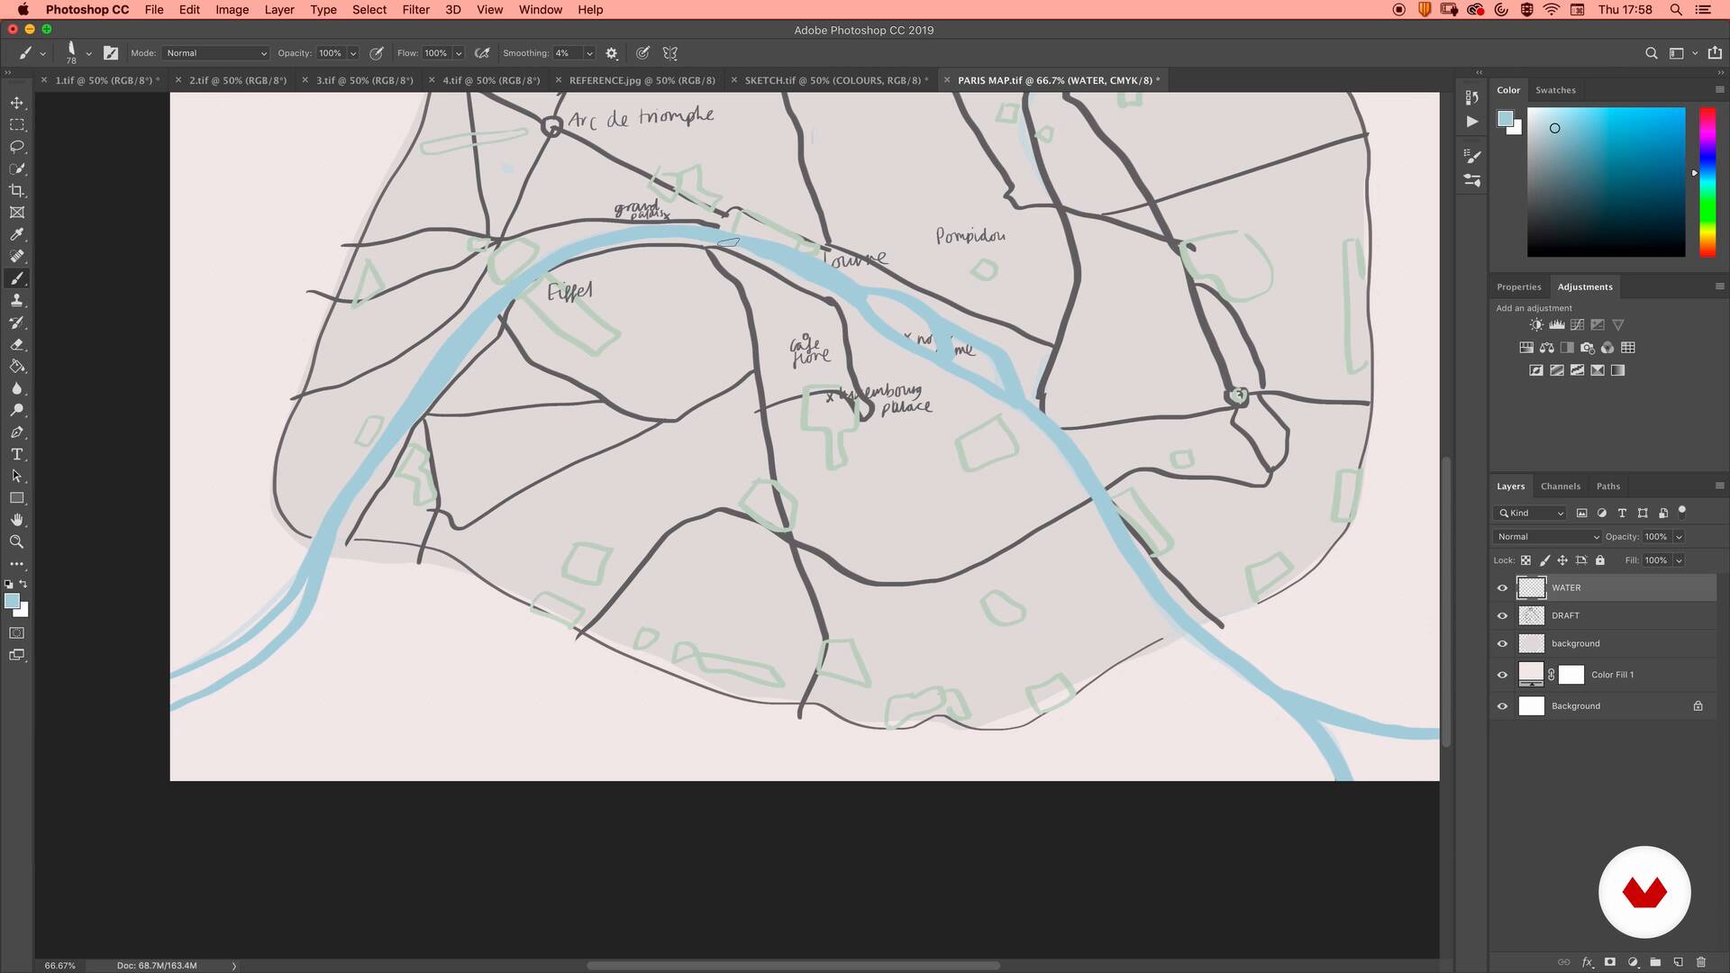Open the Filter menu
1730x973 pixels.
415,10
